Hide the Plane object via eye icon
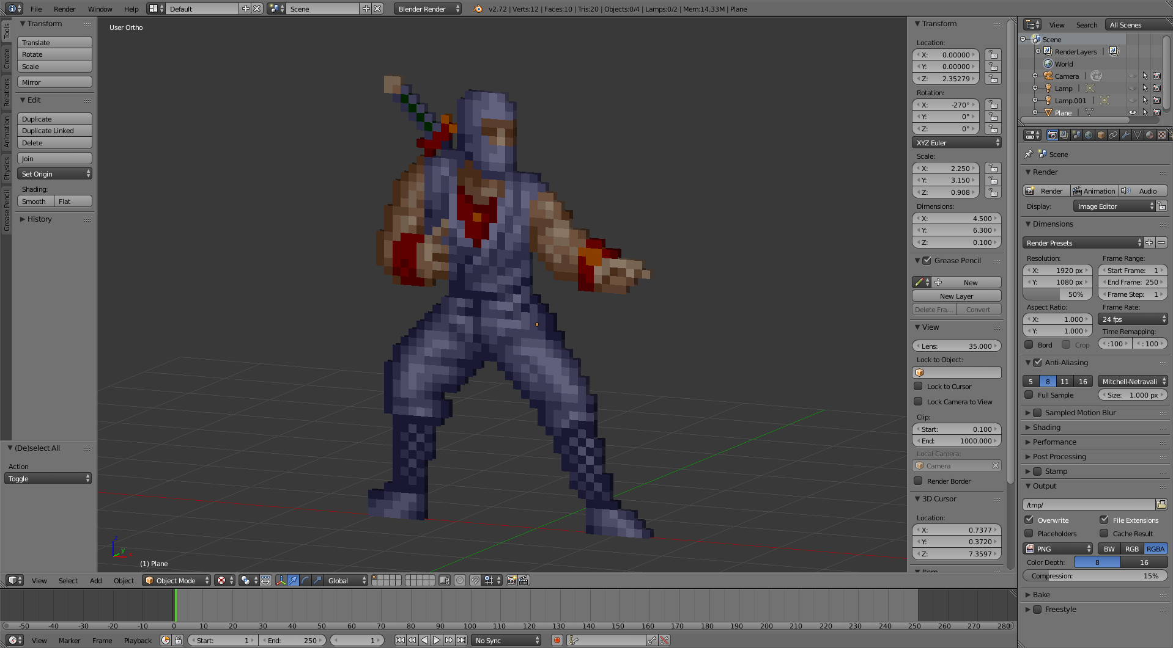 point(1132,112)
